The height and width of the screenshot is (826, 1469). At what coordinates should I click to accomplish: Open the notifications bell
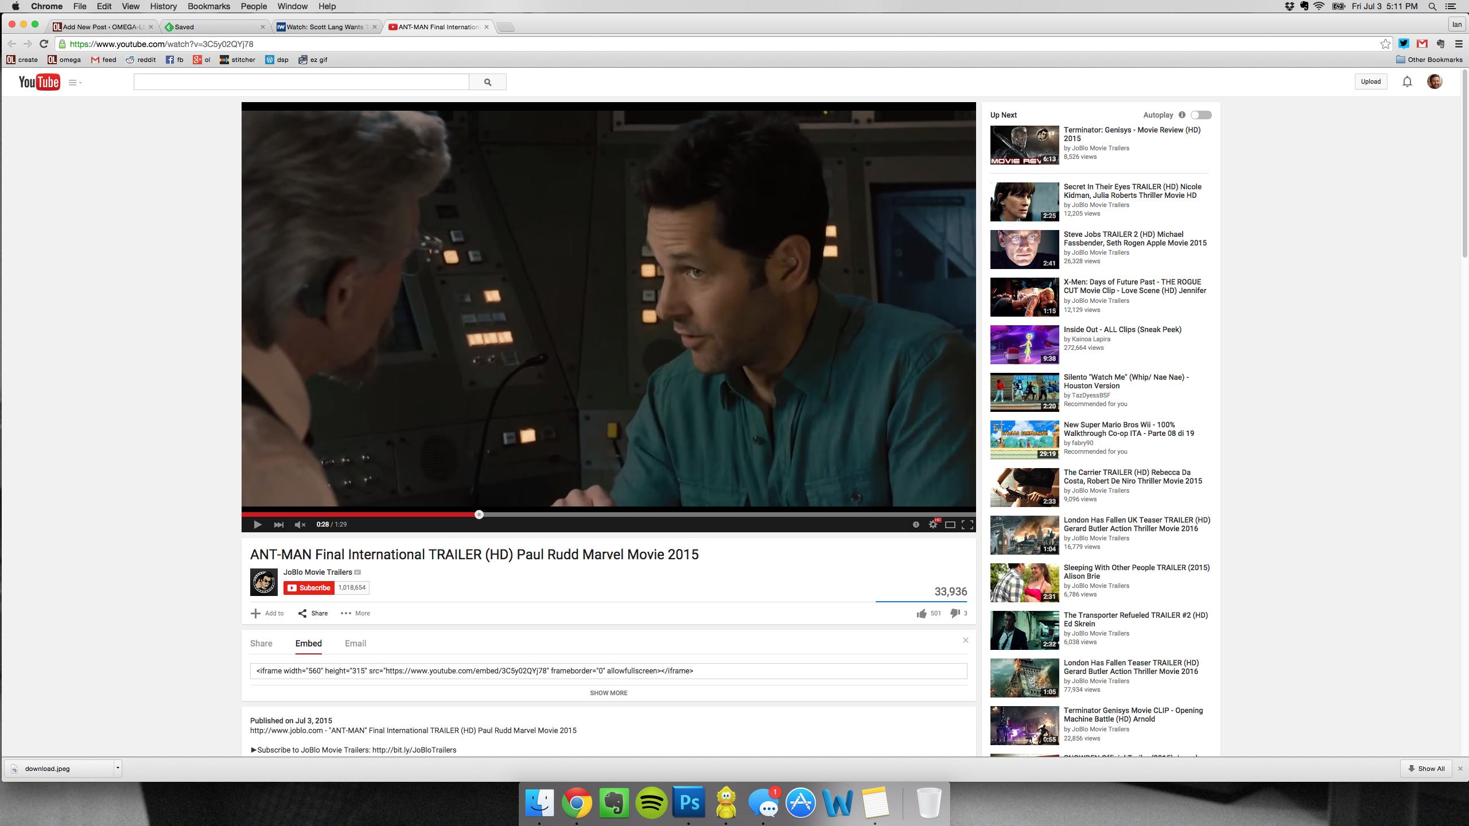pyautogui.click(x=1407, y=81)
